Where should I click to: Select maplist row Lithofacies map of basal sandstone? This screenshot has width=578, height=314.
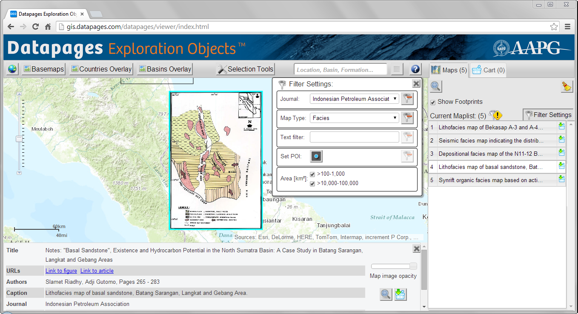point(492,167)
